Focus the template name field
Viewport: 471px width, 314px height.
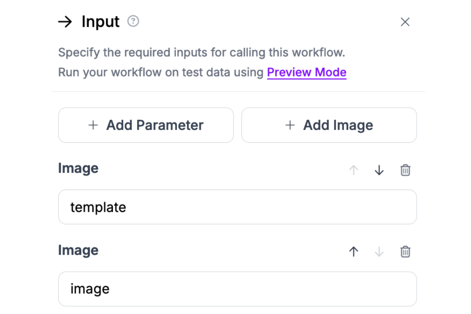pos(237,207)
